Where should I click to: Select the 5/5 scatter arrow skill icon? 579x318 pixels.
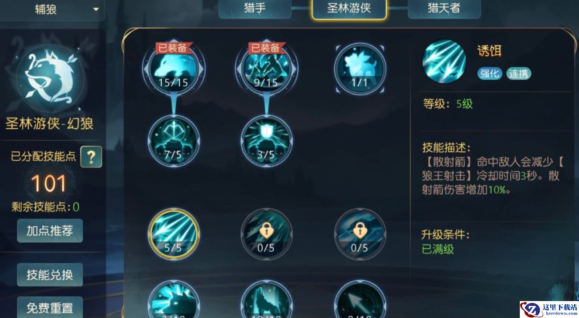tap(174, 234)
